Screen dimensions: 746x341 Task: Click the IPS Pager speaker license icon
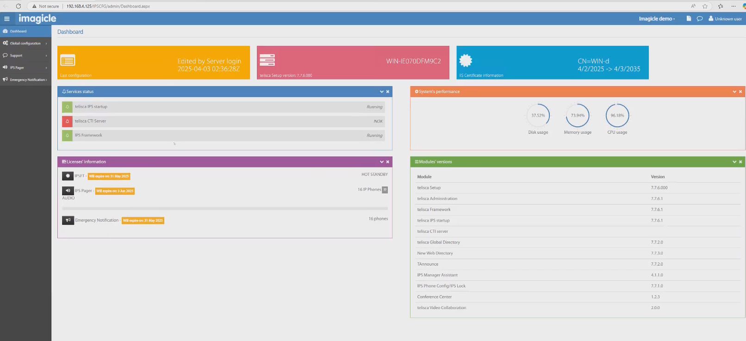[68, 191]
